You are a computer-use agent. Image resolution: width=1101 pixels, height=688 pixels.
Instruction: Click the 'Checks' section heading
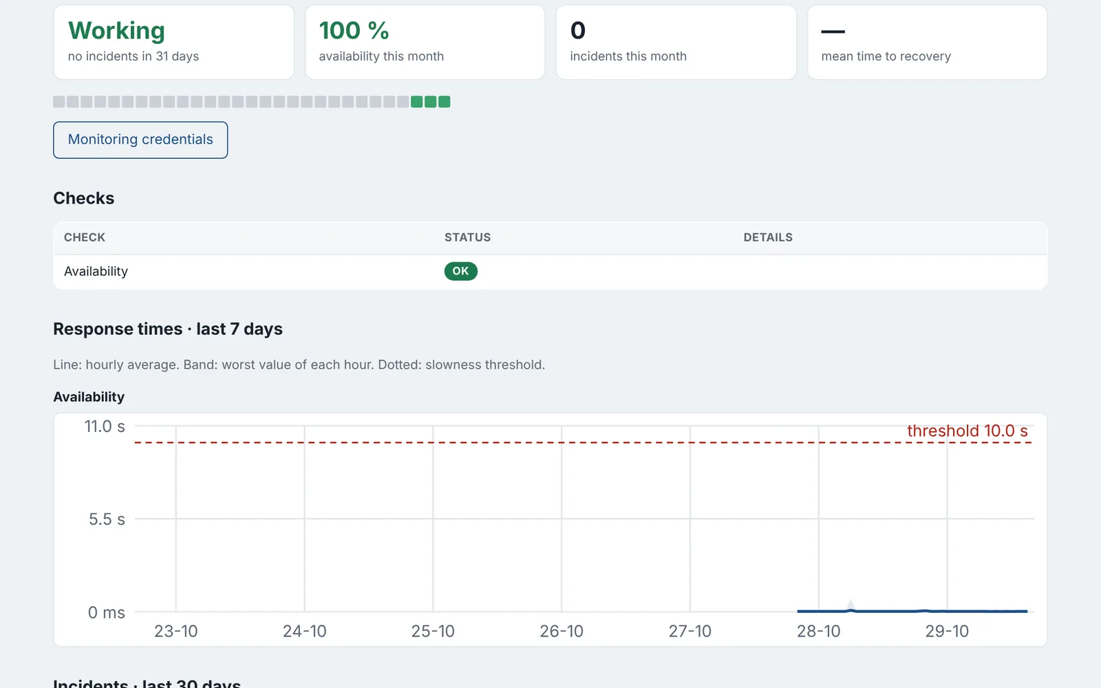(x=84, y=198)
